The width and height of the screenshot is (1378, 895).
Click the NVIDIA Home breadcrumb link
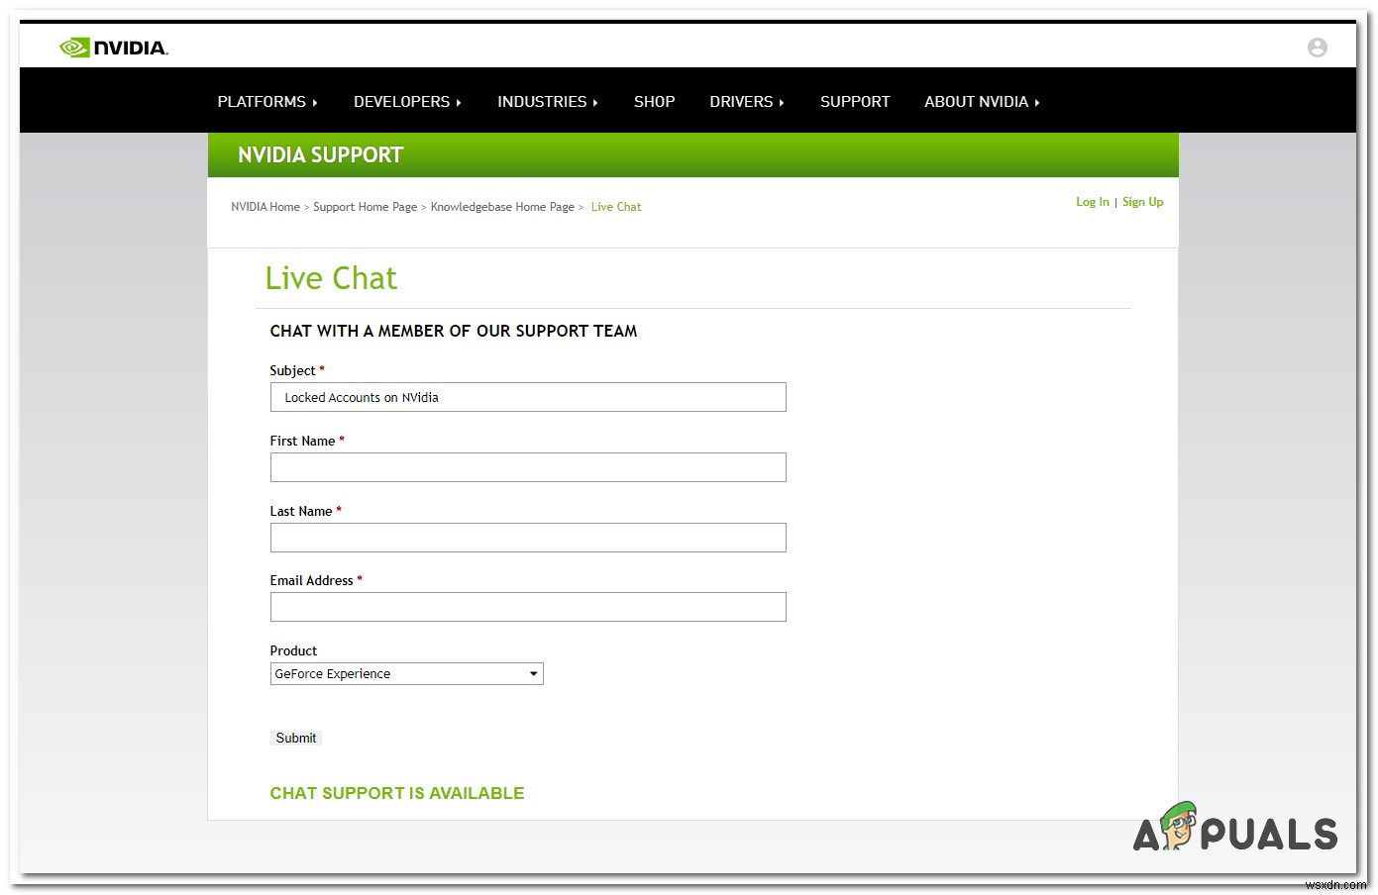(265, 207)
